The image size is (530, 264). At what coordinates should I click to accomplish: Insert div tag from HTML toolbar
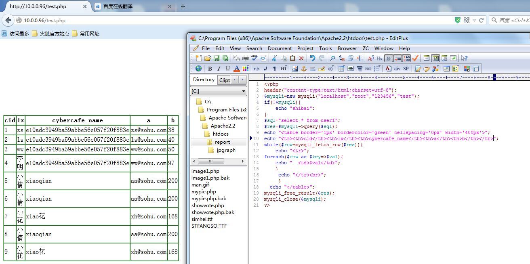[x=397, y=69]
